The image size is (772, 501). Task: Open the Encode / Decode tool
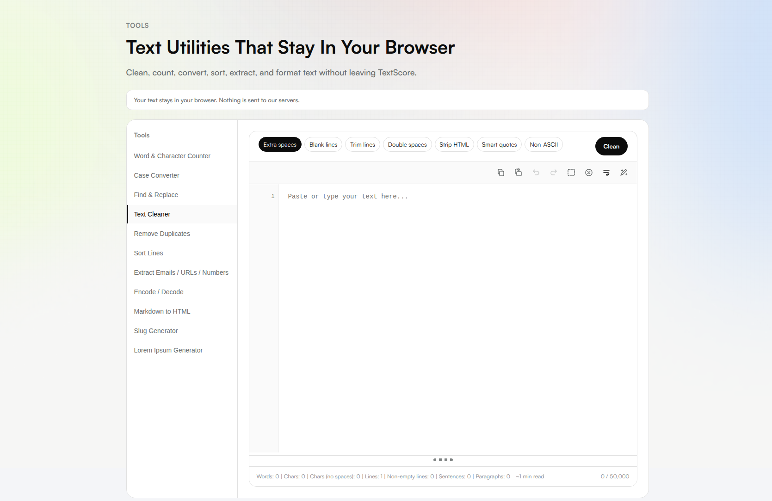(182, 292)
